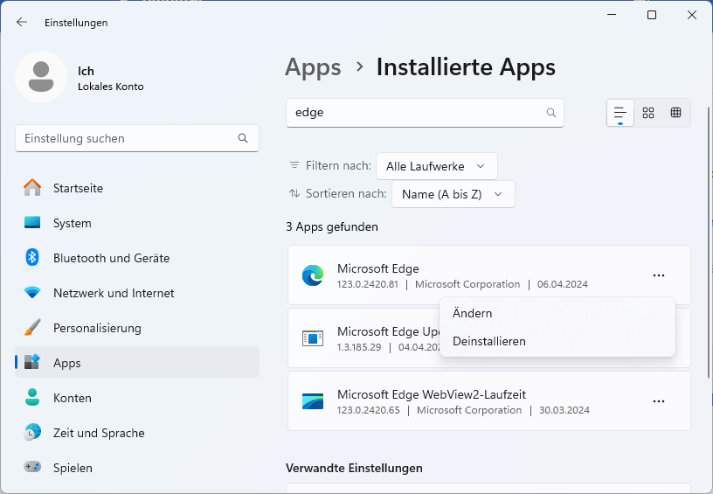Open the Personalisierung section

click(97, 328)
